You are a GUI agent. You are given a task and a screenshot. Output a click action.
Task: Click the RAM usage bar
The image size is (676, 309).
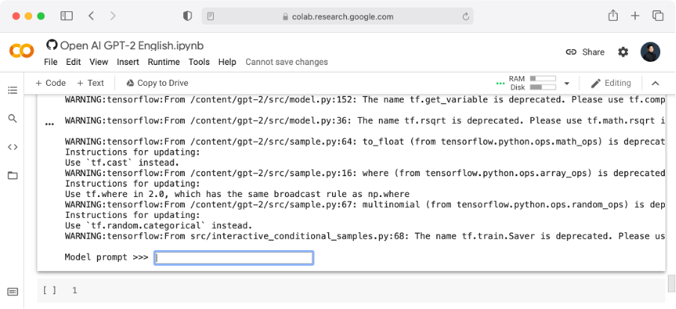click(x=543, y=79)
